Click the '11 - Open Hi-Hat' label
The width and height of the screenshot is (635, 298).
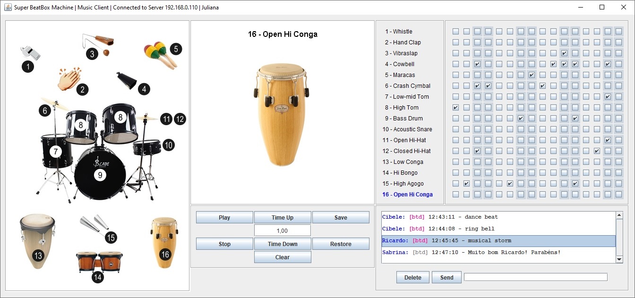point(404,140)
